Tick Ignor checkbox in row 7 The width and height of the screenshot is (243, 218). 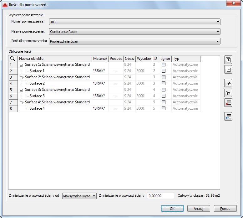[x=163, y=102]
